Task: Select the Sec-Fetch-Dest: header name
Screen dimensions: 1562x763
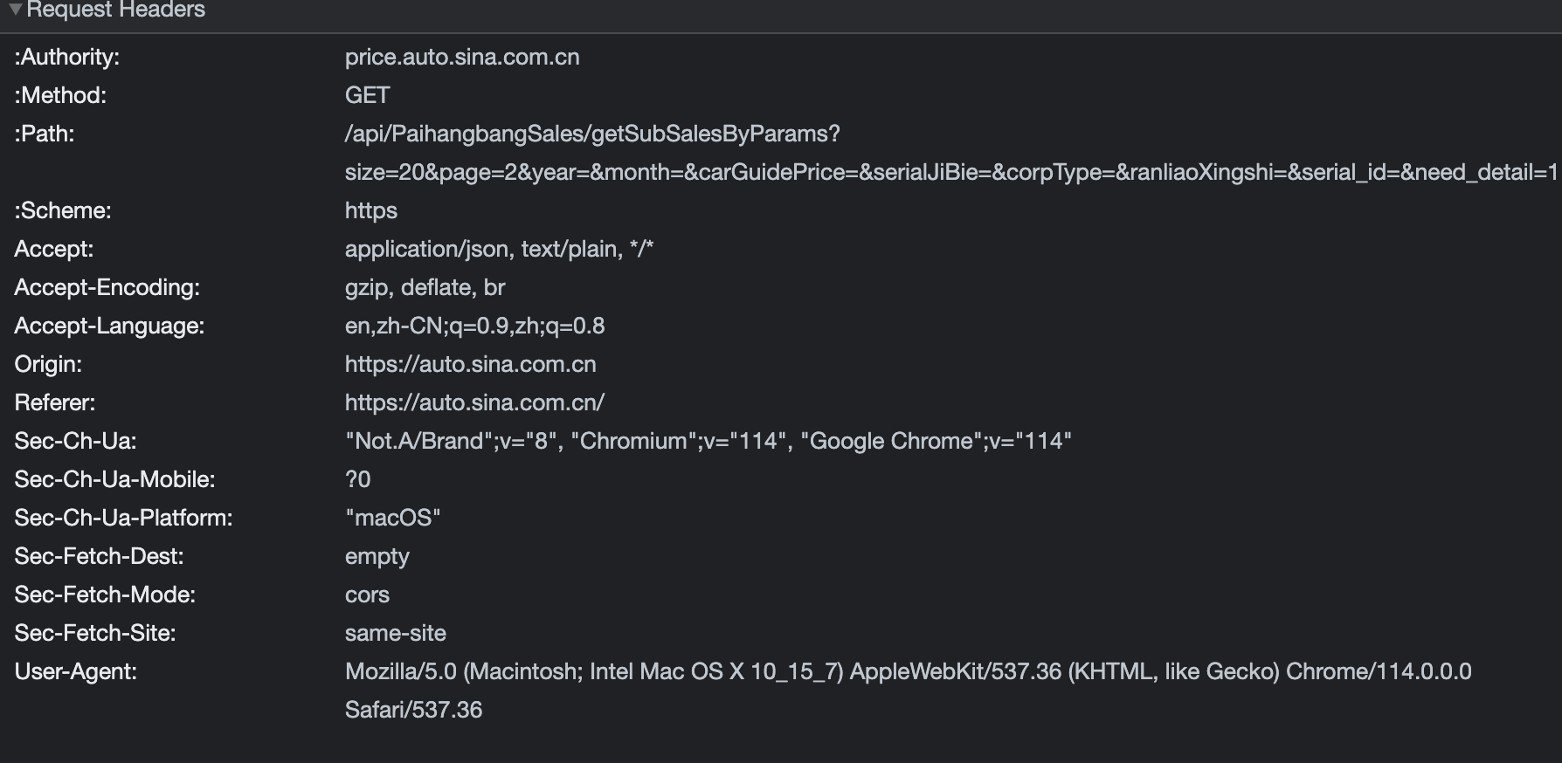Action: 99,556
